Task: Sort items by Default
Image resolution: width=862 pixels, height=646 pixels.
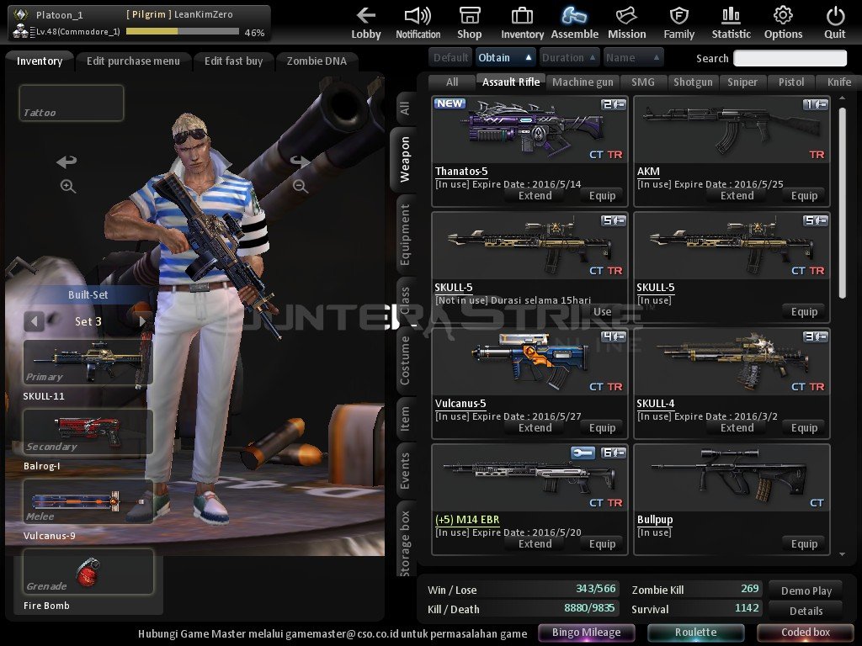Action: pyautogui.click(x=450, y=58)
